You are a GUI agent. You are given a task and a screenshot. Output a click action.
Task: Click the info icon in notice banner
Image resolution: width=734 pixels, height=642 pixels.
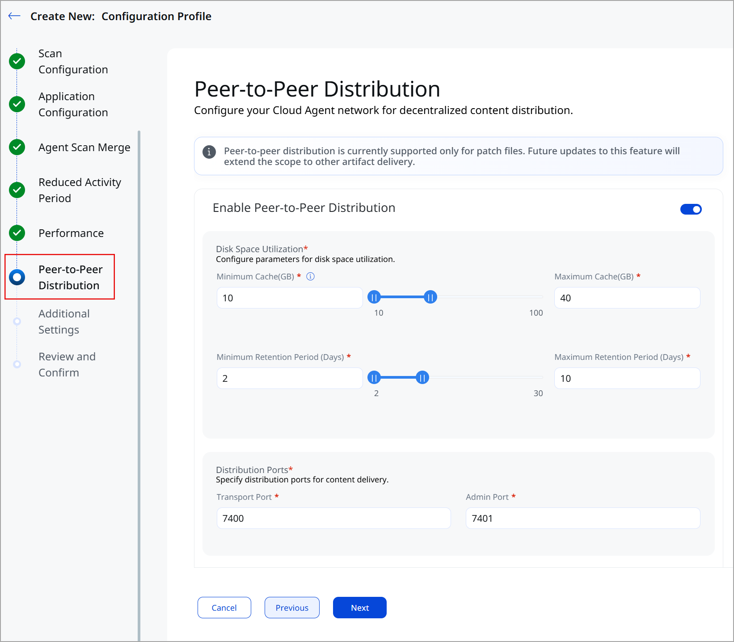pos(209,152)
